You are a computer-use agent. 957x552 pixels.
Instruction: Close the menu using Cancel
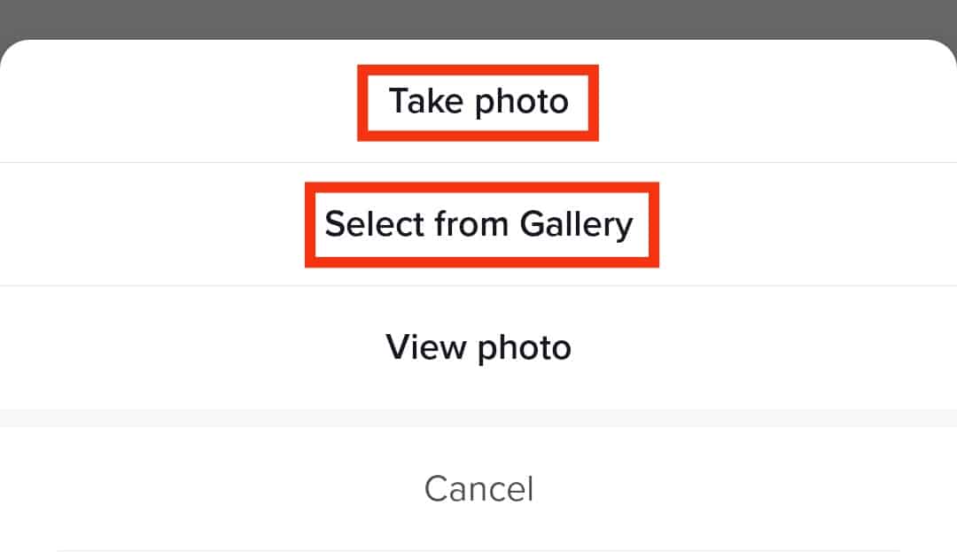pyautogui.click(x=478, y=488)
